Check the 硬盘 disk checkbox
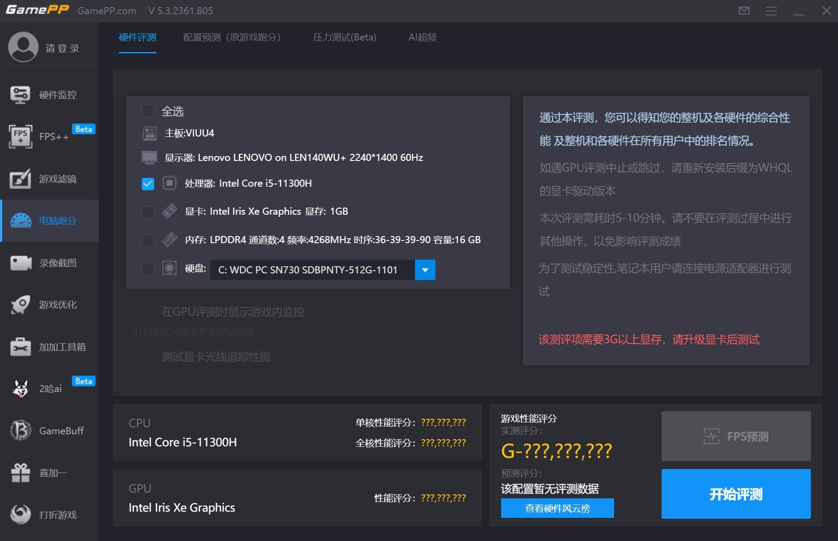Viewport: 838px width, 541px height. pos(148,269)
